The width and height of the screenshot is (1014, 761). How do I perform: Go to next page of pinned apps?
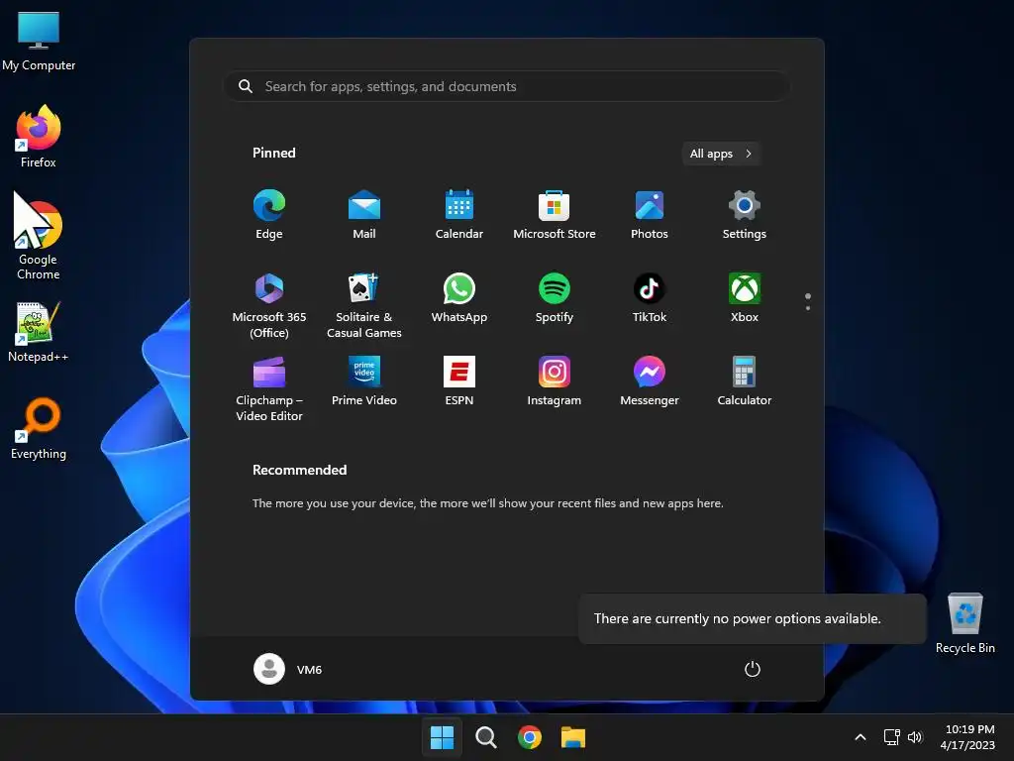pyautogui.click(x=808, y=308)
